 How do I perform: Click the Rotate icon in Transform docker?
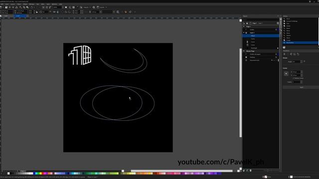[288, 54]
